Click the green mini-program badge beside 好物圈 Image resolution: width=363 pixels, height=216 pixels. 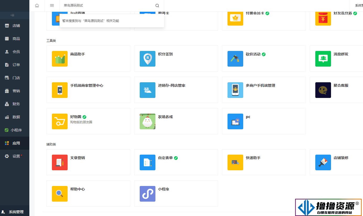(84, 117)
